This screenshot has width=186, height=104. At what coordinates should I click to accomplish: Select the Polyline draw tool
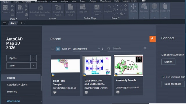click(x=108, y=7)
